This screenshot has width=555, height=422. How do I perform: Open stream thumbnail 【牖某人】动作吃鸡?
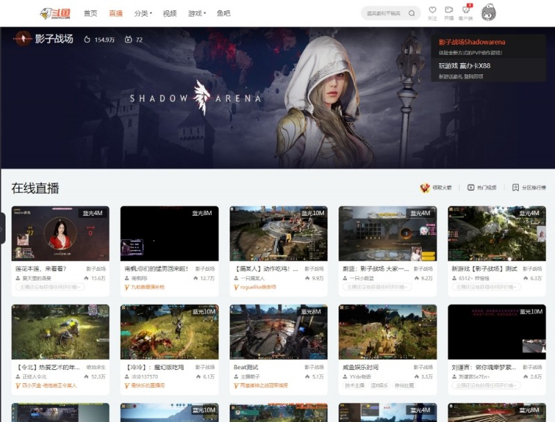(x=279, y=234)
